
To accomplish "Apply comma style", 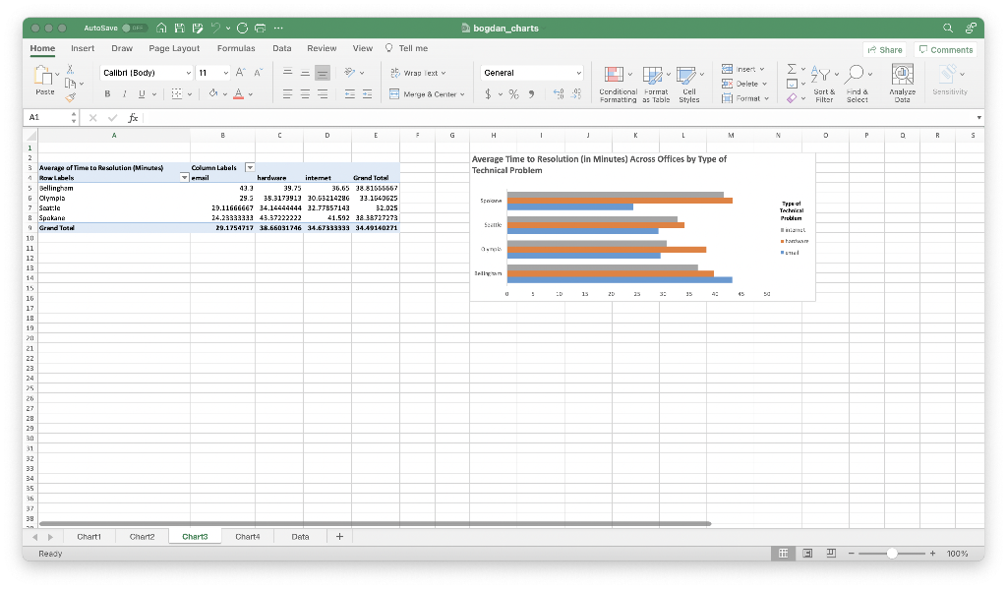I will coord(531,94).
